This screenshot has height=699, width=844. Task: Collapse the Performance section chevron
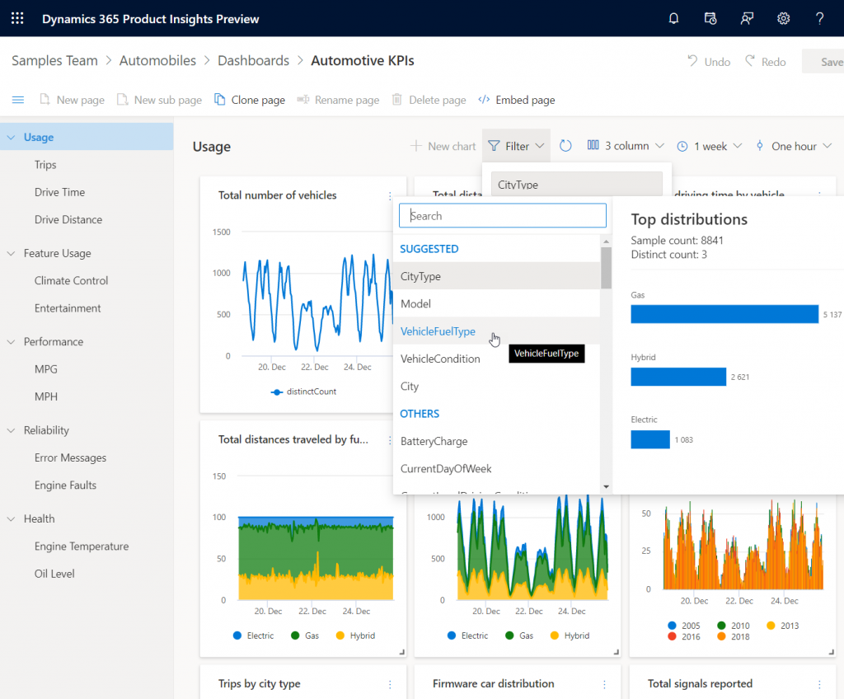(x=11, y=342)
